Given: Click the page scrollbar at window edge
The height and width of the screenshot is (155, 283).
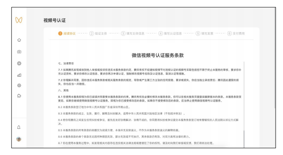Looking at the screenshot, I should (275, 58).
